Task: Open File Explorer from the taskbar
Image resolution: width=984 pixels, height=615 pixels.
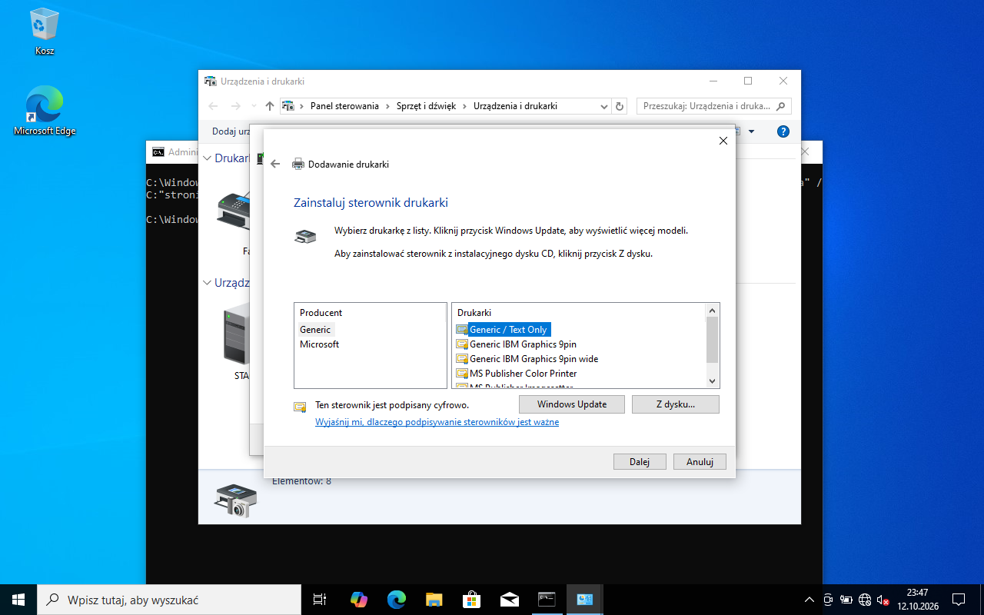Action: click(x=434, y=600)
